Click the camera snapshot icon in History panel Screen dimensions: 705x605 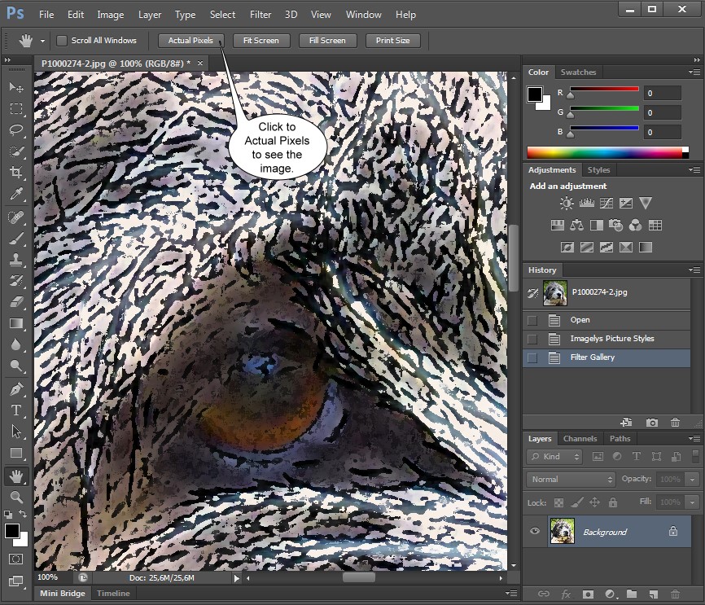pos(652,423)
